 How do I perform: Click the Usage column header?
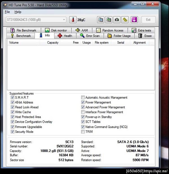click(x=86, y=43)
